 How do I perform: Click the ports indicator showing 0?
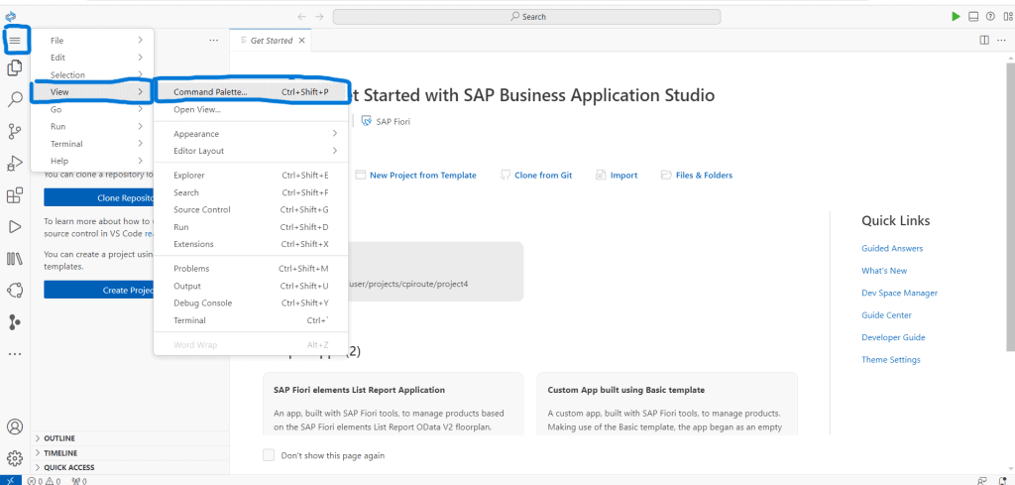(79, 481)
